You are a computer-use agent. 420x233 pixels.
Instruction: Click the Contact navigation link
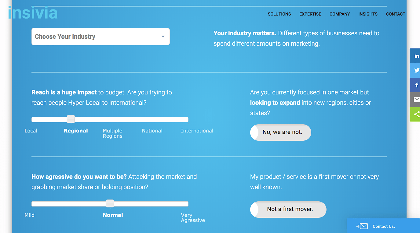395,14
